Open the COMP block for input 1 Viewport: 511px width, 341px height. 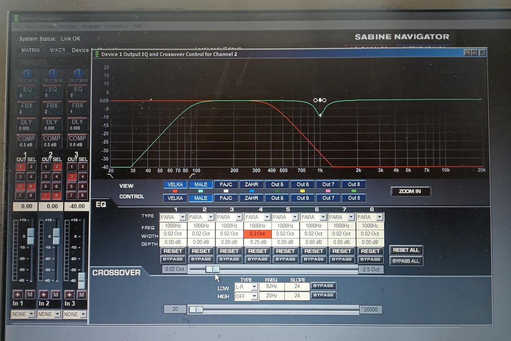(26, 138)
